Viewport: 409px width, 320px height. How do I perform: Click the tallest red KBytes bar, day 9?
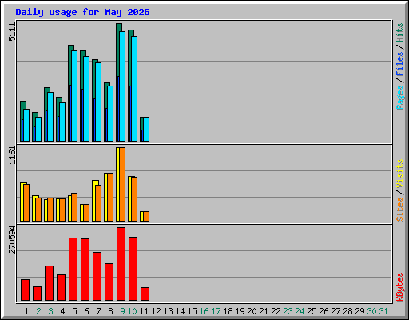click(121, 264)
